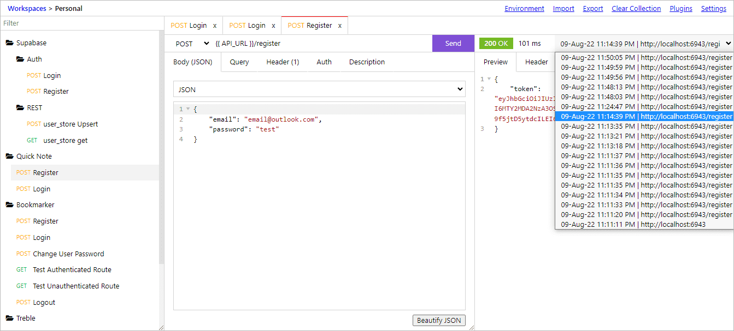Collapse the Bookmarker folder icon

coord(9,205)
